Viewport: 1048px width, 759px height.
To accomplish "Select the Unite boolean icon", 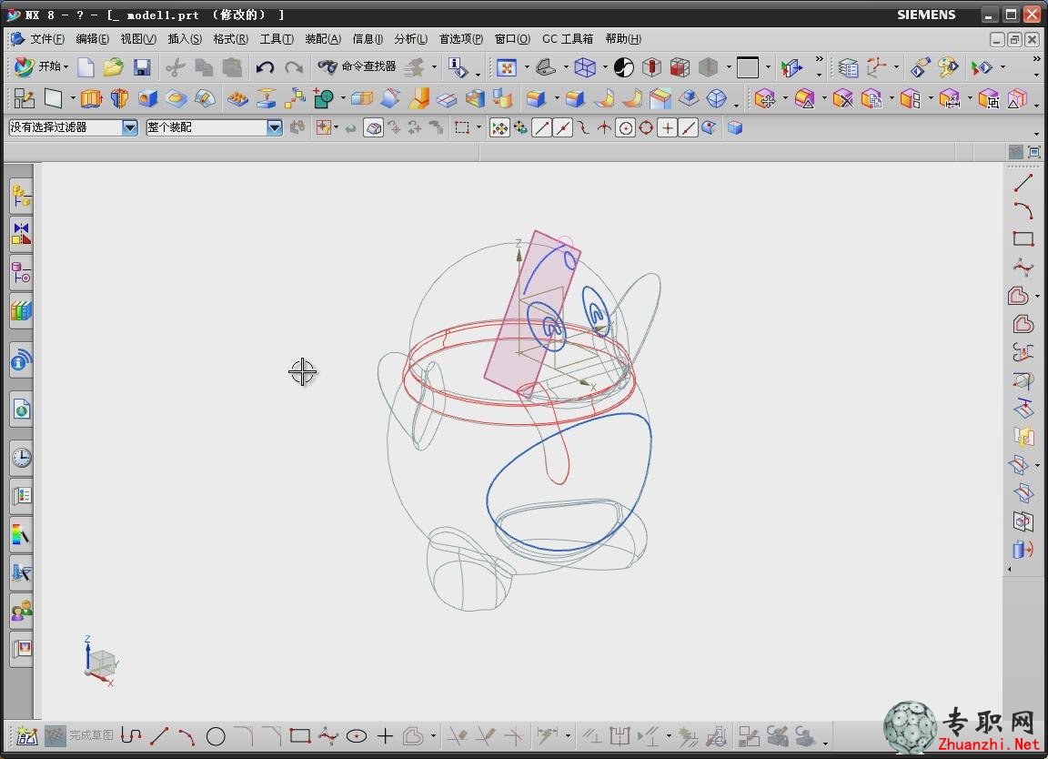I will click(324, 99).
